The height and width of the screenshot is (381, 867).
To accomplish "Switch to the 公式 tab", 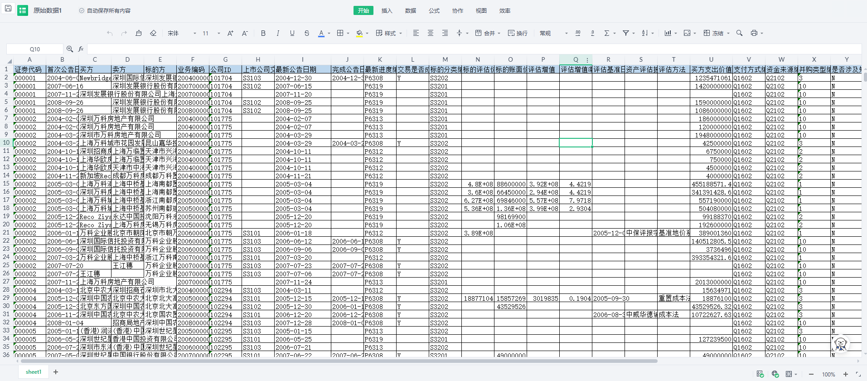I will pyautogui.click(x=434, y=10).
